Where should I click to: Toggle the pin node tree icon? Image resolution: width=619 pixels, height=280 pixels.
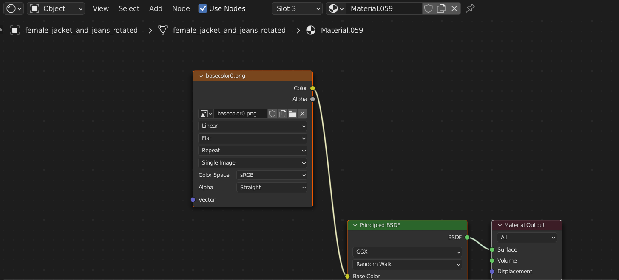pyautogui.click(x=470, y=8)
